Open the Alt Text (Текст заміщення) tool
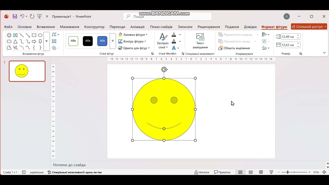This screenshot has height=185, width=329. [200, 41]
